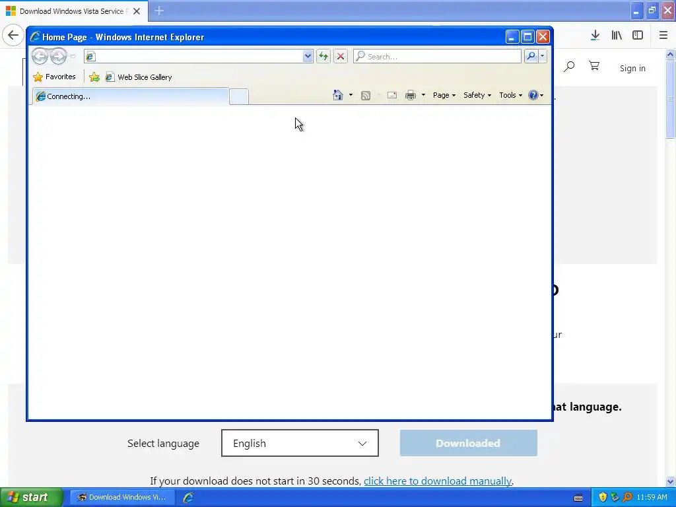The width and height of the screenshot is (676, 507).
Task: Close the Internet Explorer window
Action: [x=543, y=37]
